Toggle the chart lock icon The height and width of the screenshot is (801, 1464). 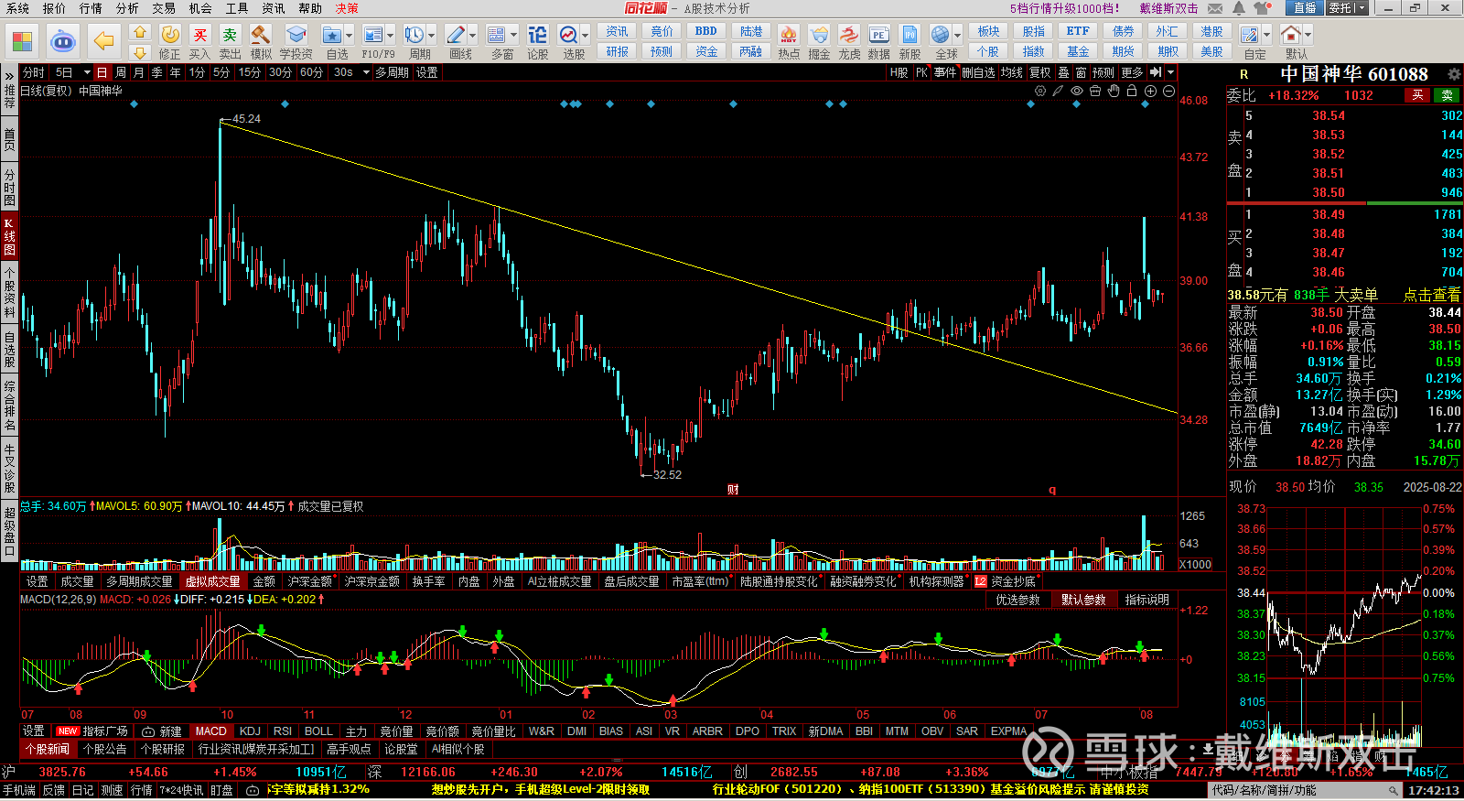1132,91
